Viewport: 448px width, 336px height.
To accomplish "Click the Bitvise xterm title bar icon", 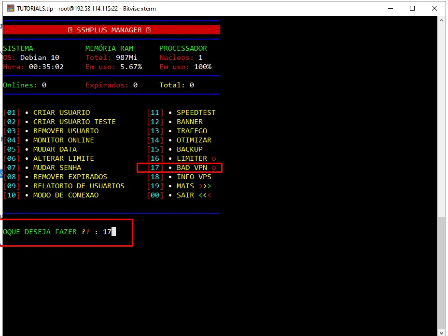I will click(10, 8).
